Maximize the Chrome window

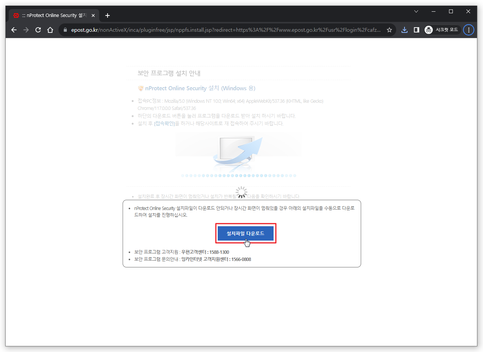[x=451, y=11]
